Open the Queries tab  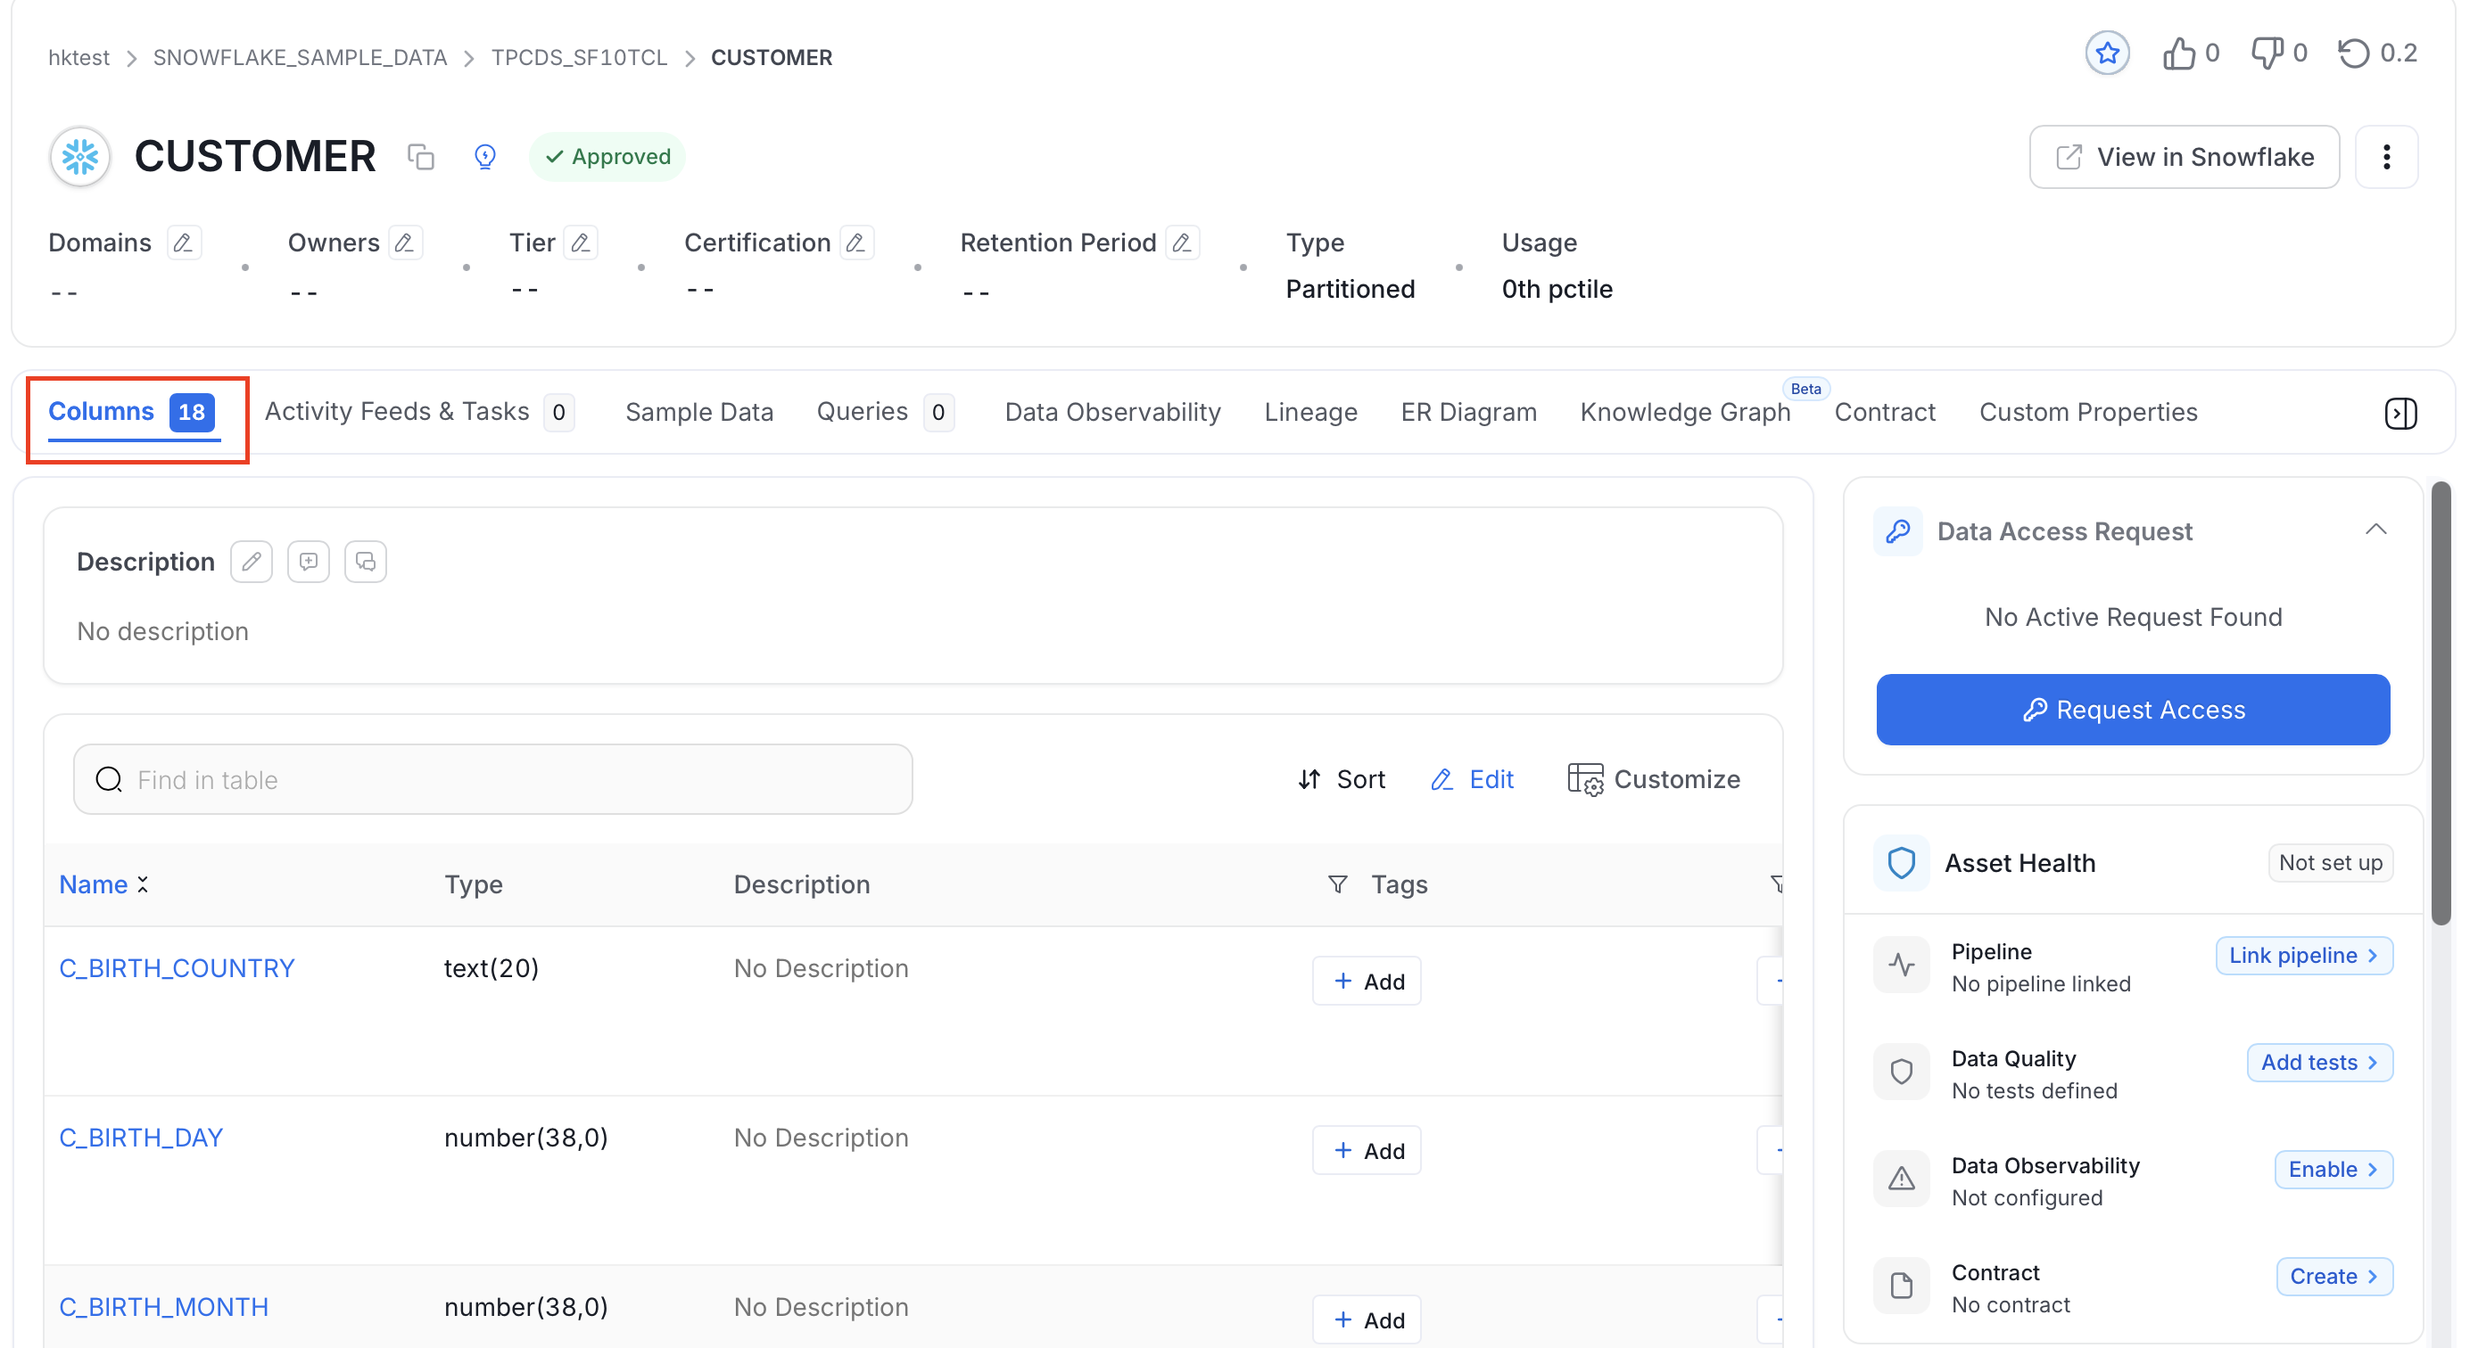(x=885, y=413)
